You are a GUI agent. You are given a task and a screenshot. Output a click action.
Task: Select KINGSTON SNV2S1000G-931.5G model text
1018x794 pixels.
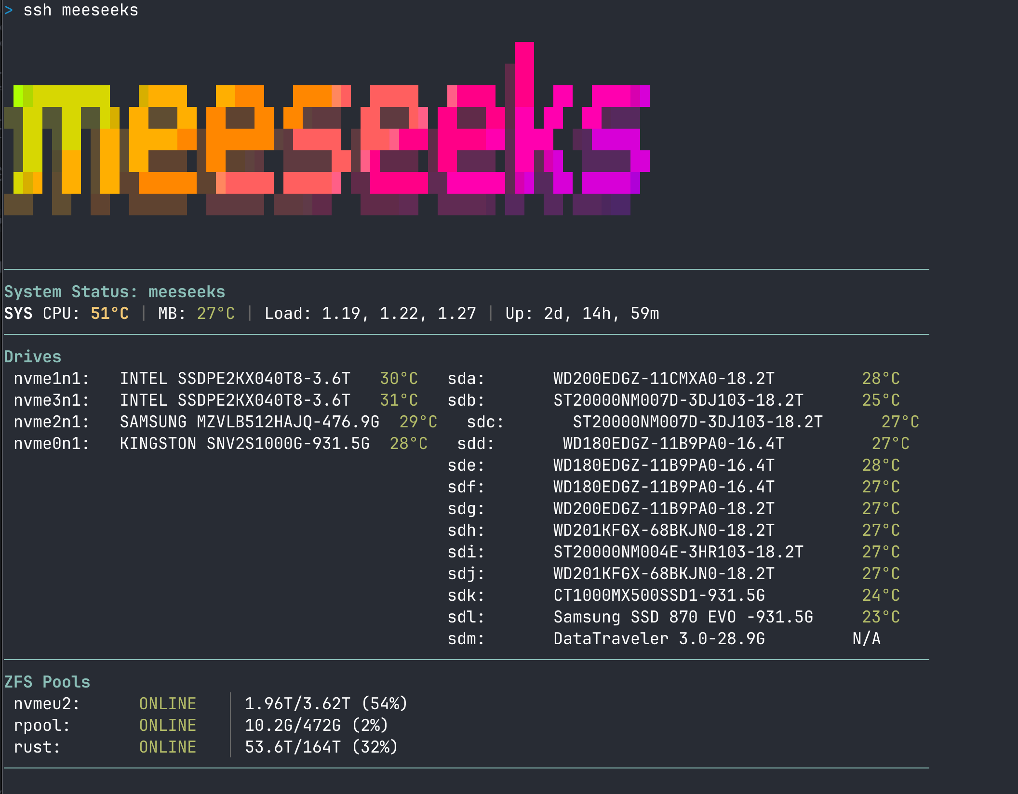245,444
